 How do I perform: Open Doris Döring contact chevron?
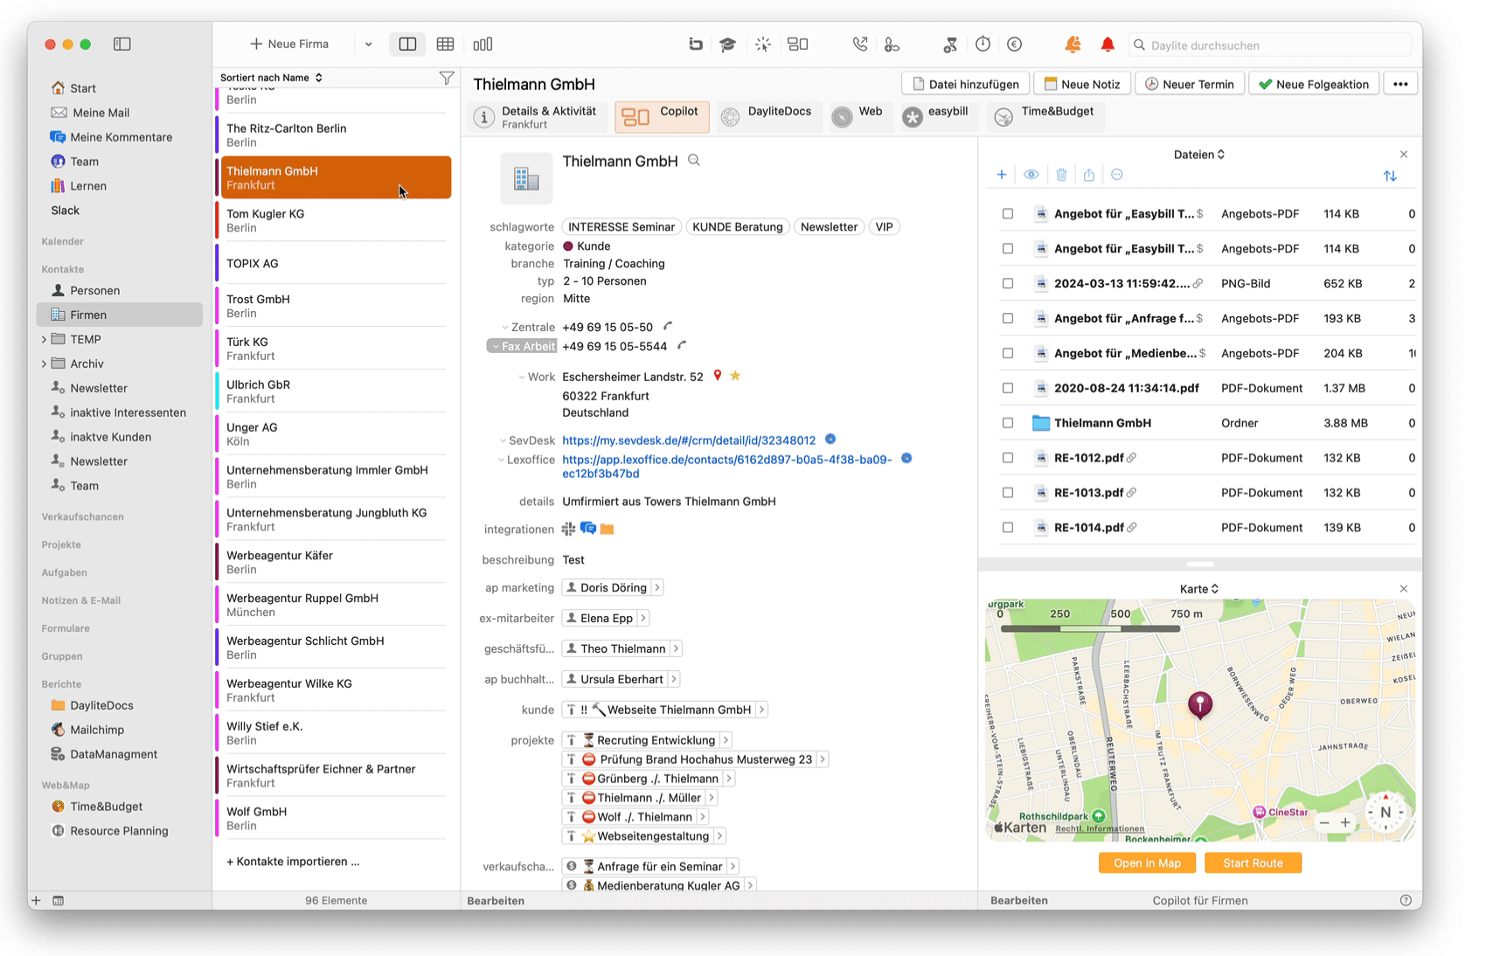pyautogui.click(x=657, y=587)
